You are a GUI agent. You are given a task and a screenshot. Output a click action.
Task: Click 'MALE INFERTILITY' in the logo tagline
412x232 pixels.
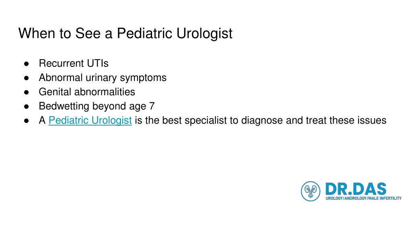(x=385, y=198)
